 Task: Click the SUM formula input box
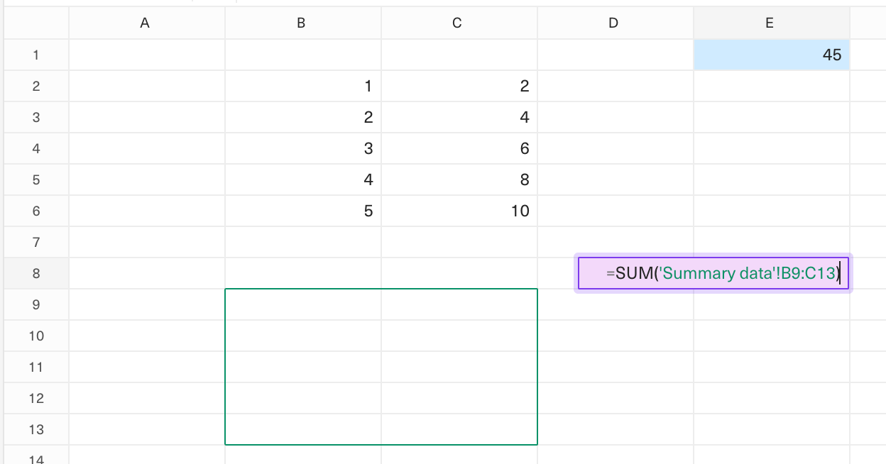(x=713, y=273)
